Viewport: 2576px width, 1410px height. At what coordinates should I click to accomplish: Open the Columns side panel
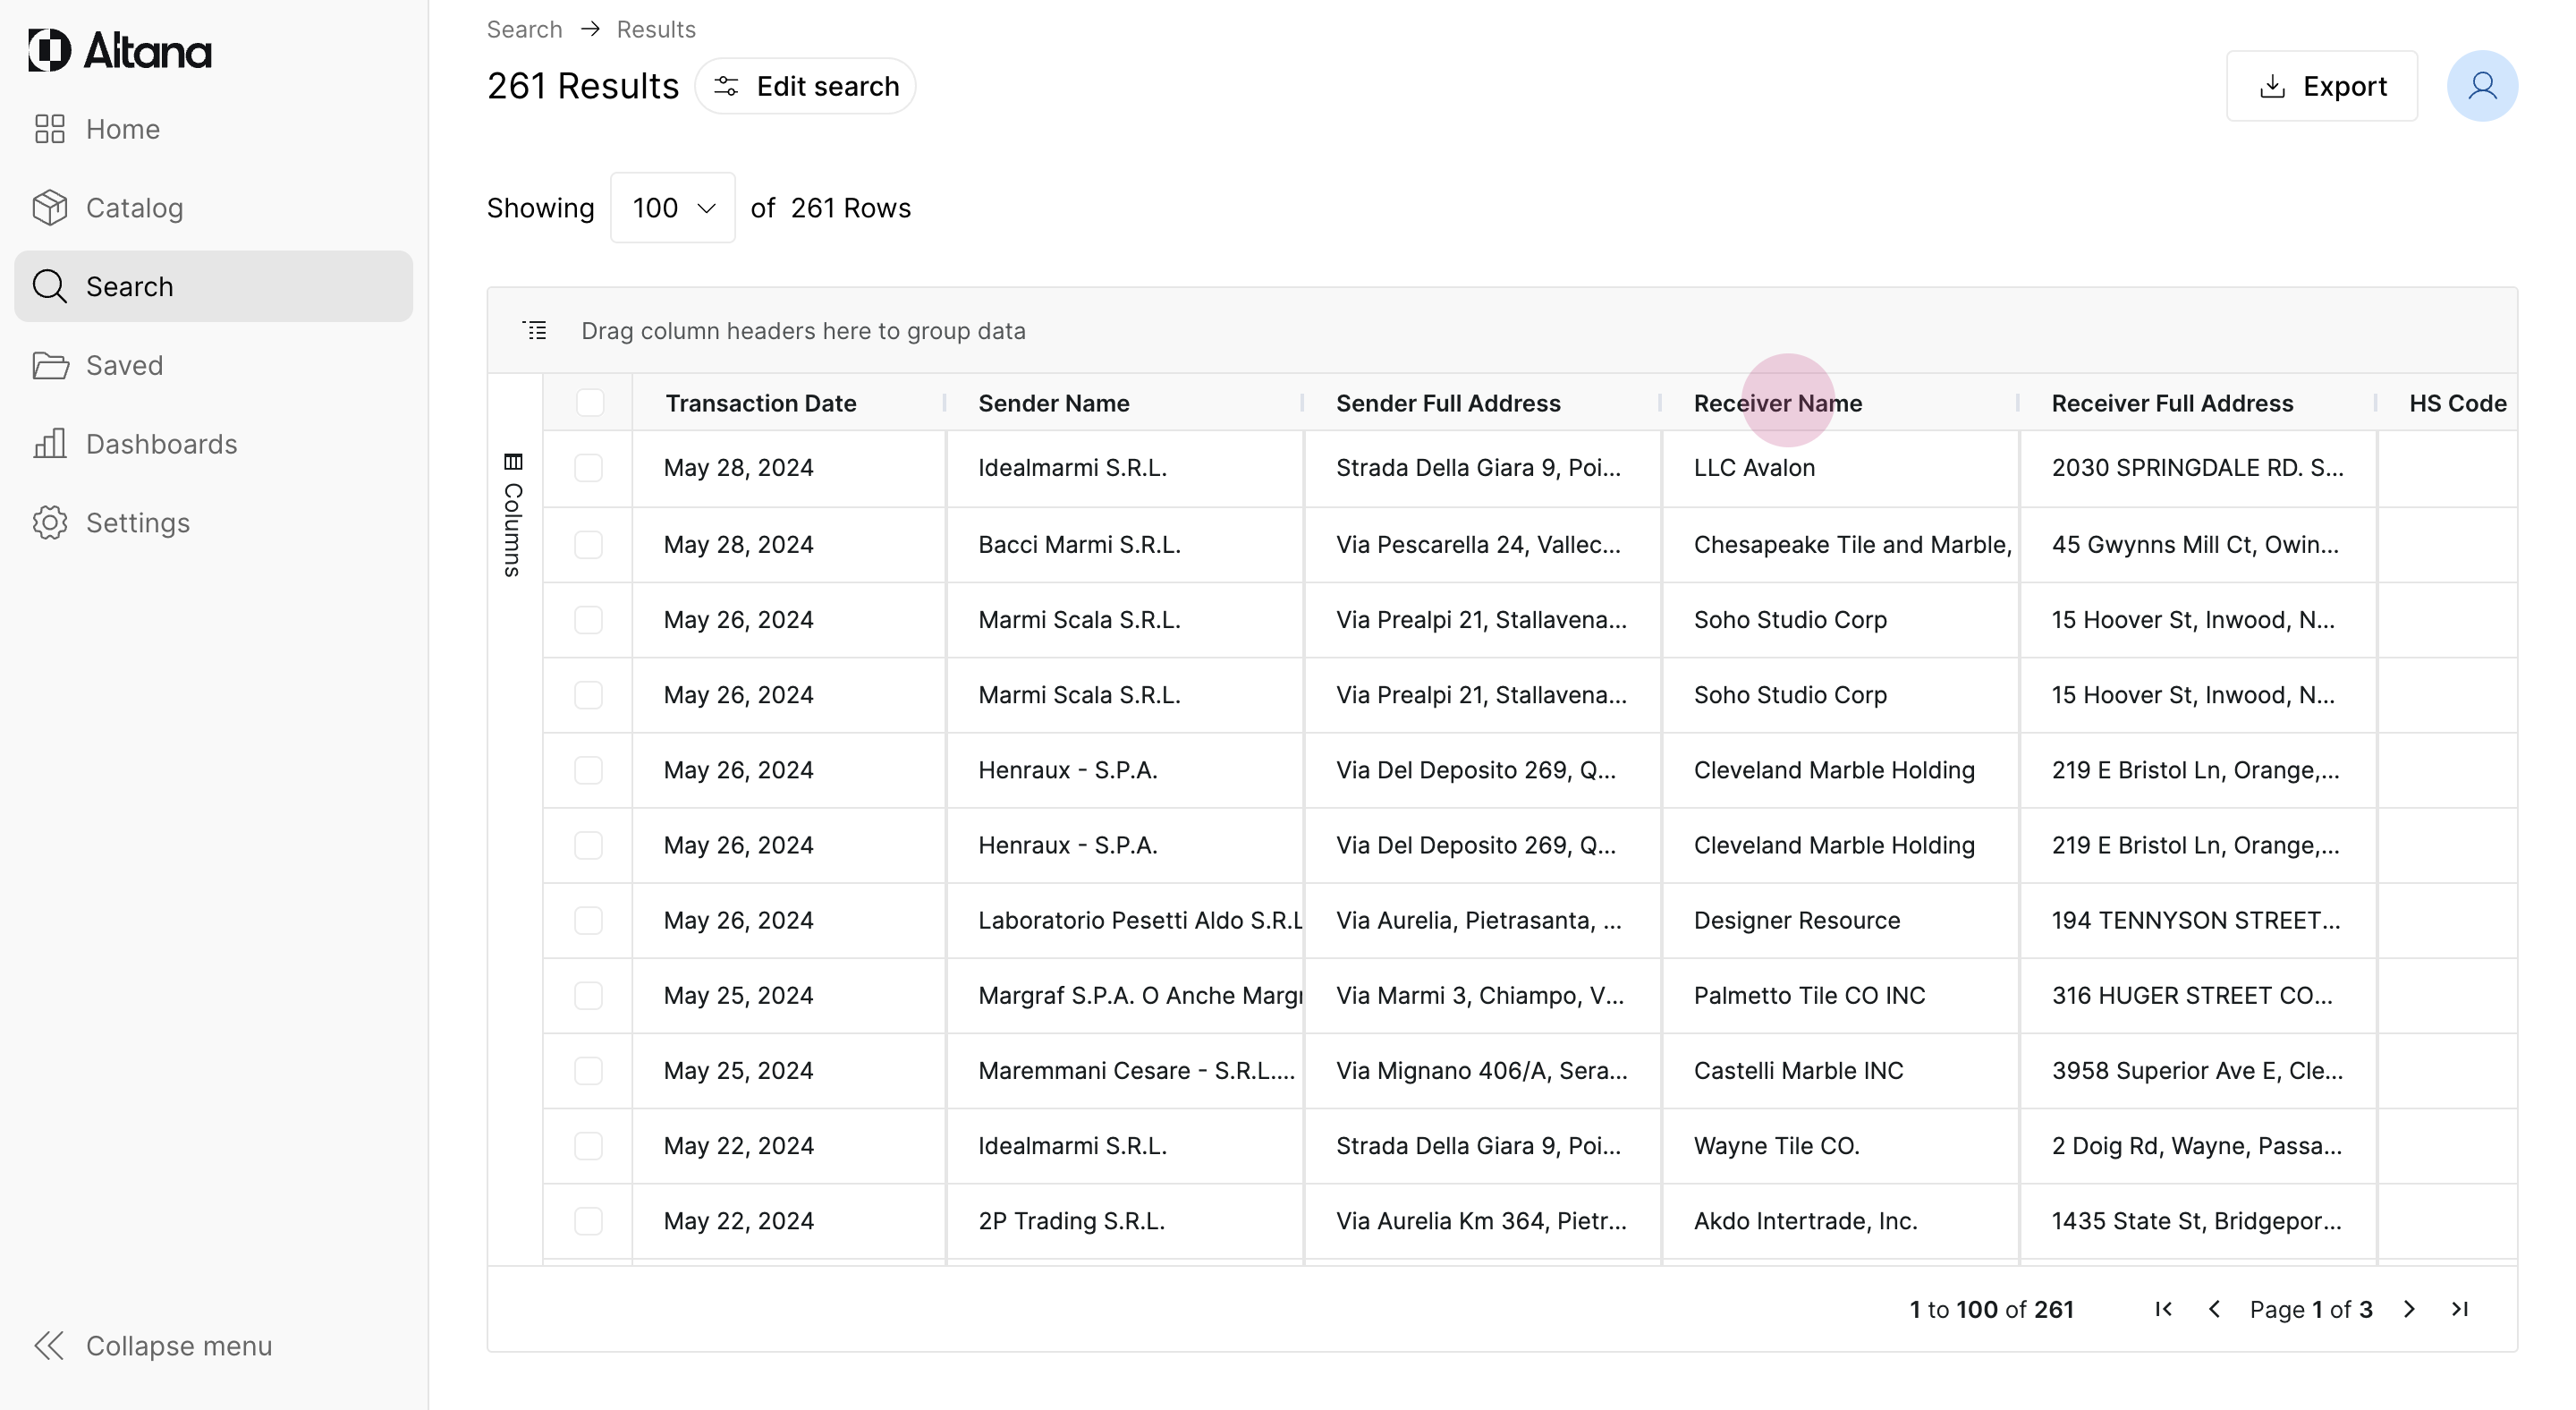[x=513, y=516]
